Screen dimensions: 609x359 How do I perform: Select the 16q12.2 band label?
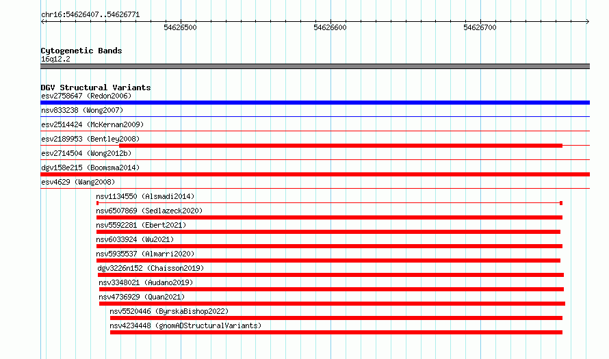(x=55, y=59)
